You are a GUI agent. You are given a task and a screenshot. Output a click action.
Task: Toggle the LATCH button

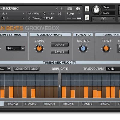(60, 52)
